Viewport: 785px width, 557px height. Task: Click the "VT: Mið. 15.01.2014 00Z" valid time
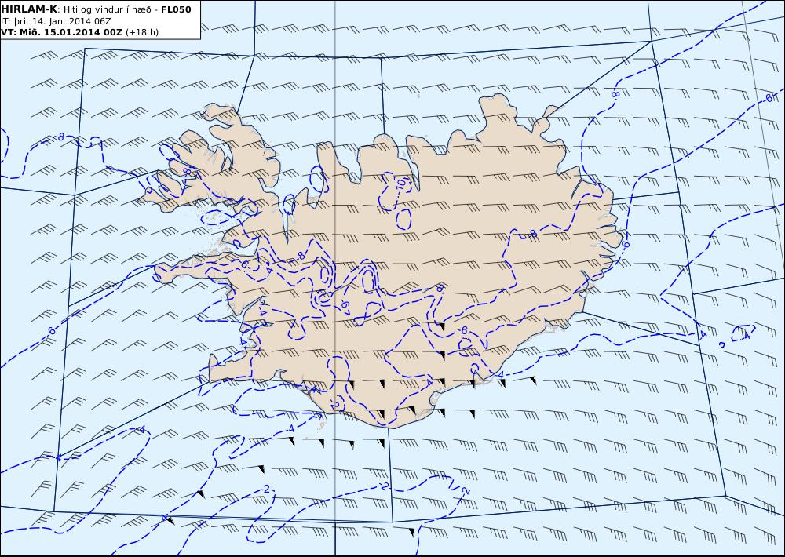click(61, 32)
